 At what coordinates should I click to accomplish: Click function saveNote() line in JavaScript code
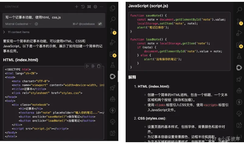pos(148,15)
